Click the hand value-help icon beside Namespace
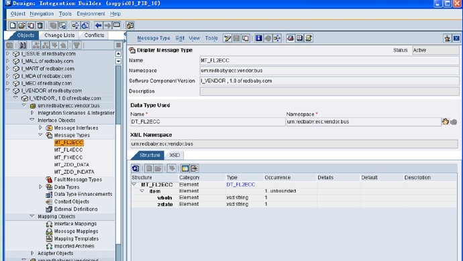The height and width of the screenshot is (261, 463). pos(446,121)
